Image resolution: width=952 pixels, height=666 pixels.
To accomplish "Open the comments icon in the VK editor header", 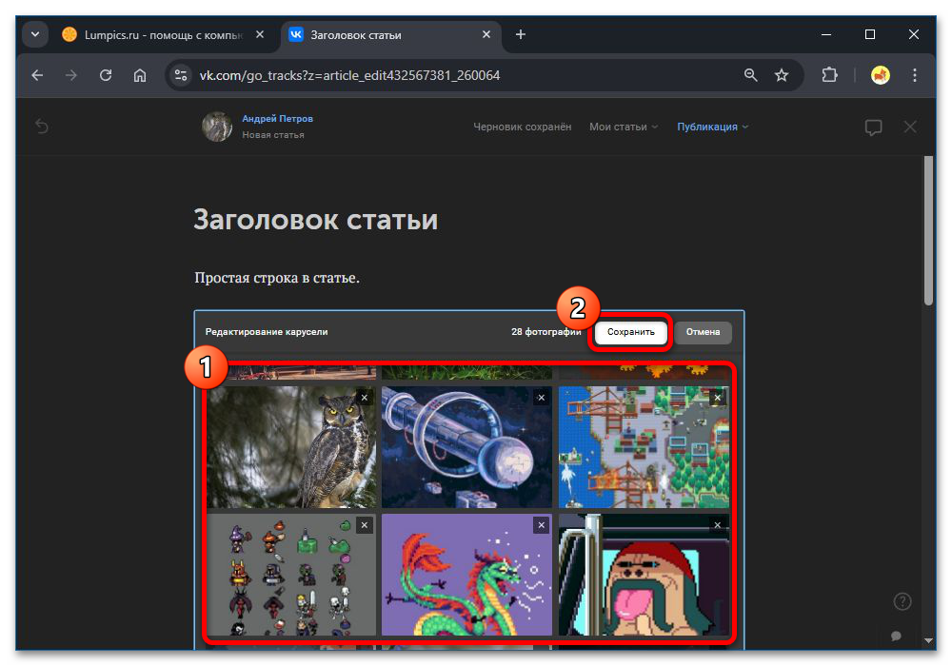I will [x=873, y=126].
